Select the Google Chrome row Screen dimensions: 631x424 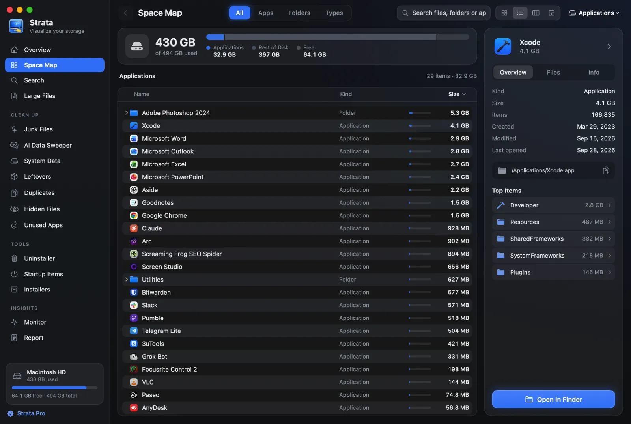[x=297, y=216]
